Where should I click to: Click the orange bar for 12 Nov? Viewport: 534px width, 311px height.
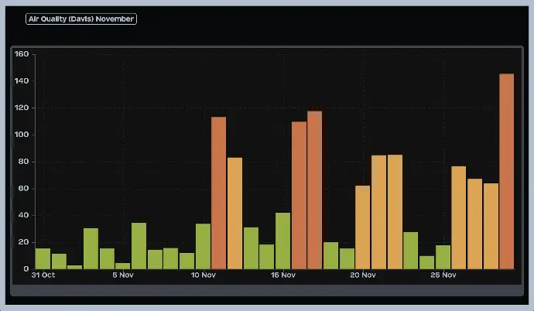click(x=234, y=214)
